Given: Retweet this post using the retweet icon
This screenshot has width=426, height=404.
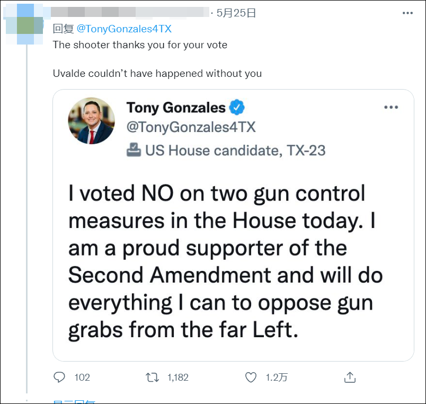Looking at the screenshot, I should click(x=152, y=377).
